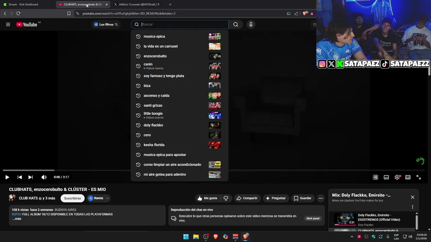Click the IQ icon in player controls
This screenshot has height=242, width=431.
coord(375,177)
